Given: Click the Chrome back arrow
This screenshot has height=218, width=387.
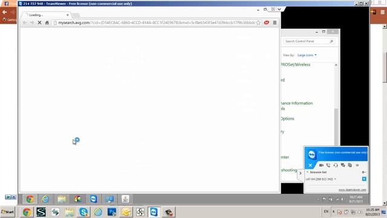Looking at the screenshot, I should pyautogui.click(x=25, y=22).
